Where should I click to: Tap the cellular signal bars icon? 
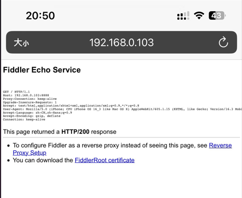pyautogui.click(x=183, y=16)
